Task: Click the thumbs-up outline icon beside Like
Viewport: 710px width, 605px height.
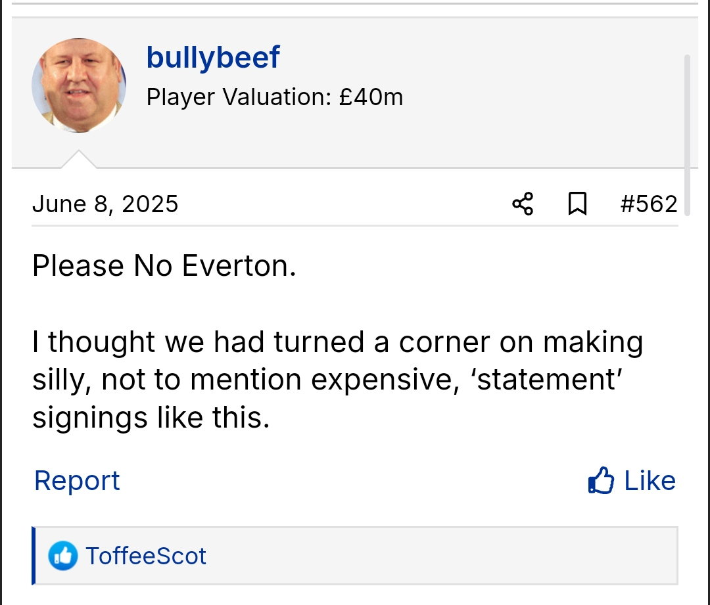Action: pos(601,481)
